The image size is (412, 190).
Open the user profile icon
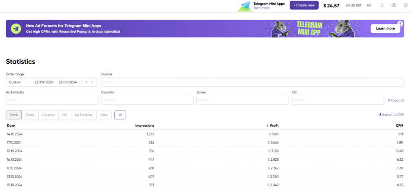click(x=405, y=6)
